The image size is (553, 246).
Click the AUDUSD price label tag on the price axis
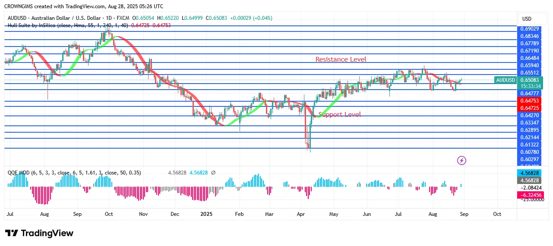[x=506, y=80]
